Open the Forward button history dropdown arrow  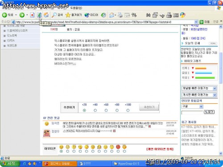pyautogui.click(x=27, y=15)
